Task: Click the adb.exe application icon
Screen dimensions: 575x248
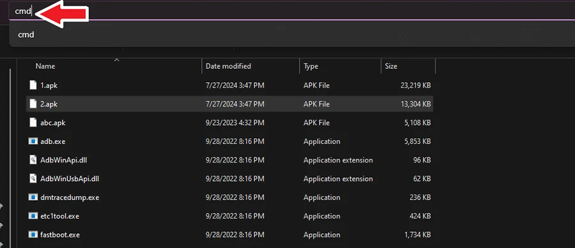Action: pyautogui.click(x=33, y=141)
